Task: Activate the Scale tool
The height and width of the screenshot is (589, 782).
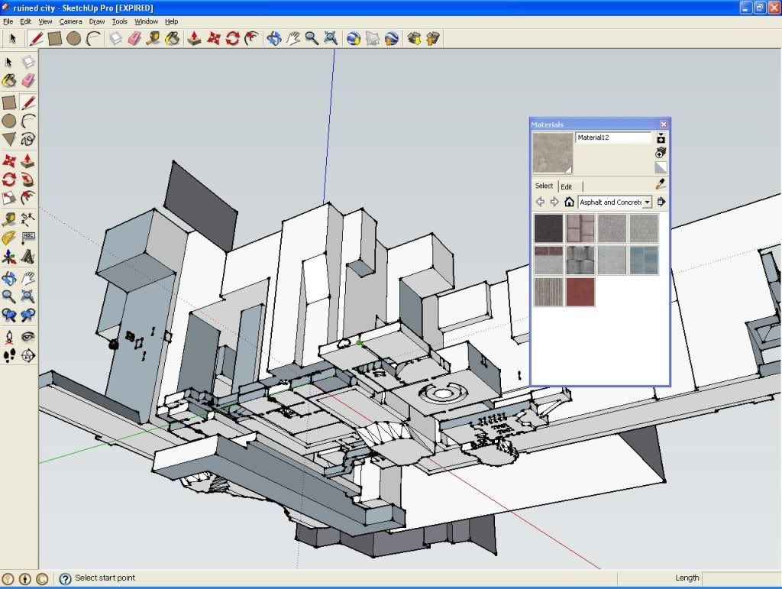Action: [9, 198]
